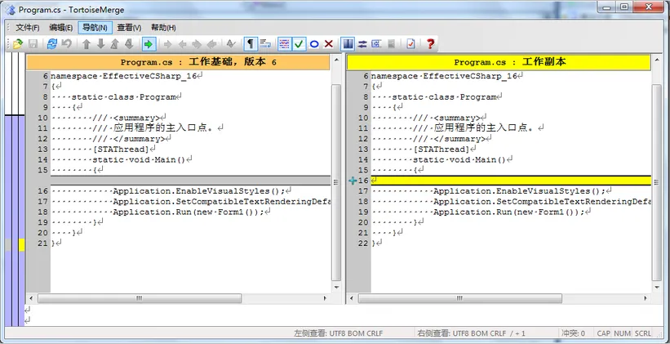Jump to next conflict down-arrow icon
This screenshot has height=344, width=670.
click(129, 43)
